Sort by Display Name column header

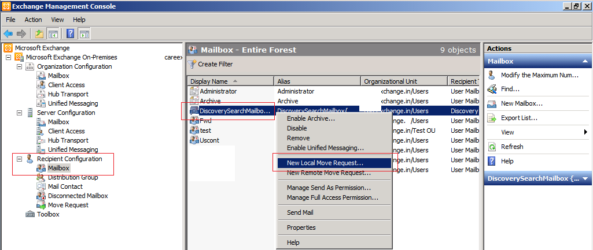pos(231,81)
